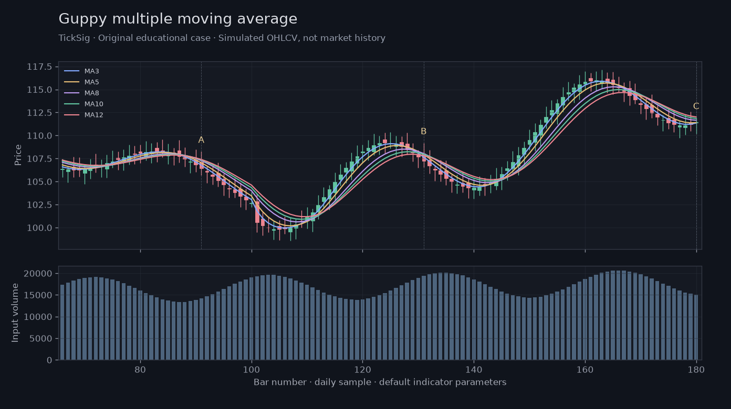Click the chart title Guppy multiple moving average
731x409 pixels.
pos(178,19)
